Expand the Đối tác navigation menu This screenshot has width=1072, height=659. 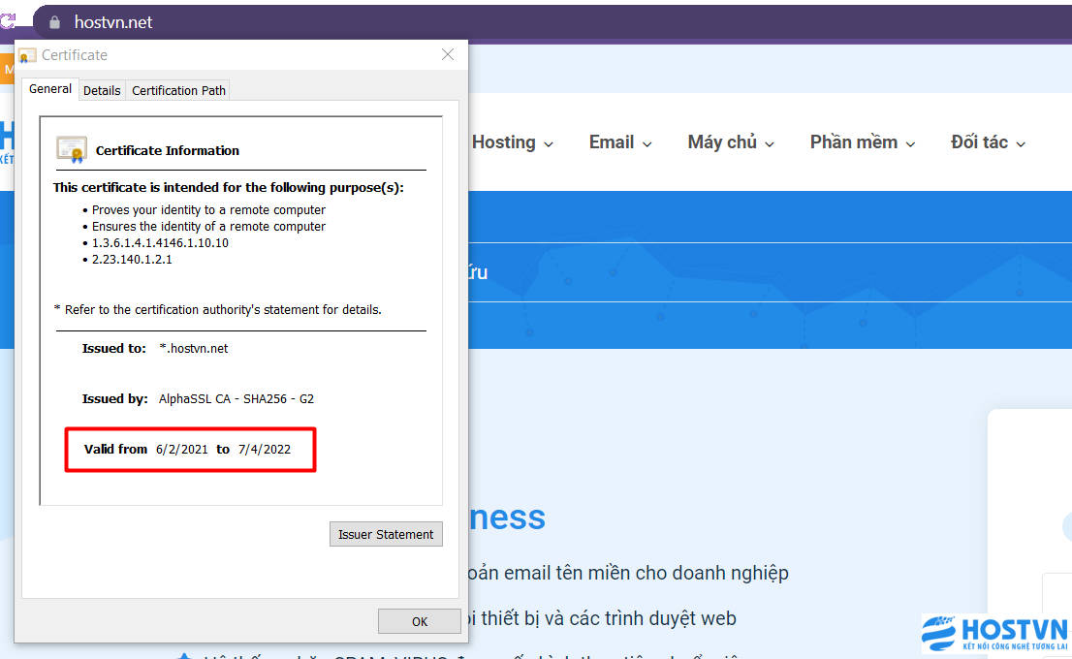988,142
